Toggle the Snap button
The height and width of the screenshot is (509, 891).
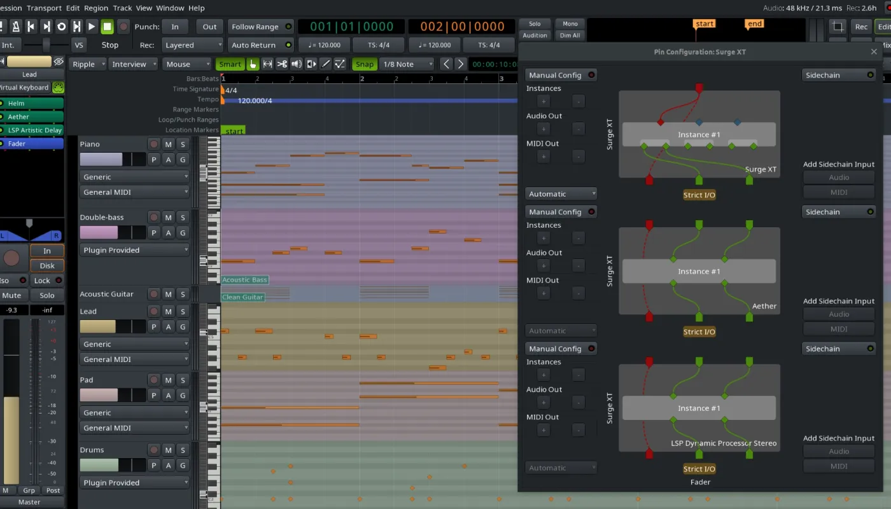point(365,64)
